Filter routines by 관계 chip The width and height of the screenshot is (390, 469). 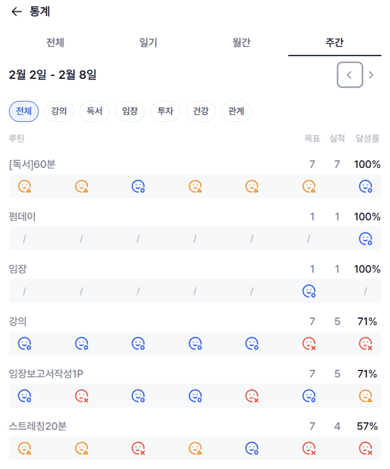pos(236,112)
